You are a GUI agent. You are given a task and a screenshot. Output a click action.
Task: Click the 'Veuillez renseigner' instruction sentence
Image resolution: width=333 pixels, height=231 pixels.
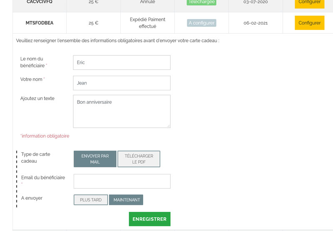pos(118,40)
